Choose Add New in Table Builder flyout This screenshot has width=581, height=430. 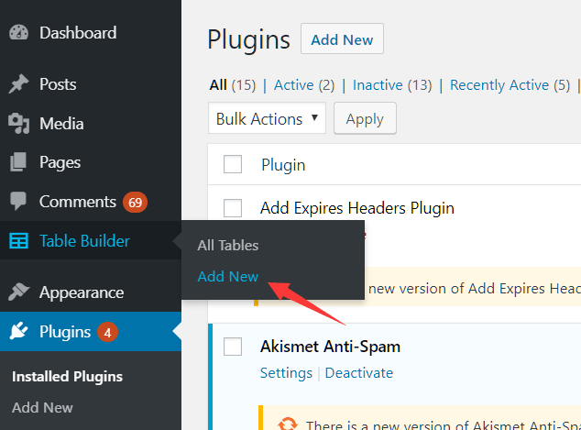(x=228, y=276)
